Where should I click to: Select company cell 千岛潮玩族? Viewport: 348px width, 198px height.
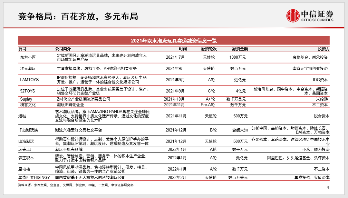click(28, 130)
